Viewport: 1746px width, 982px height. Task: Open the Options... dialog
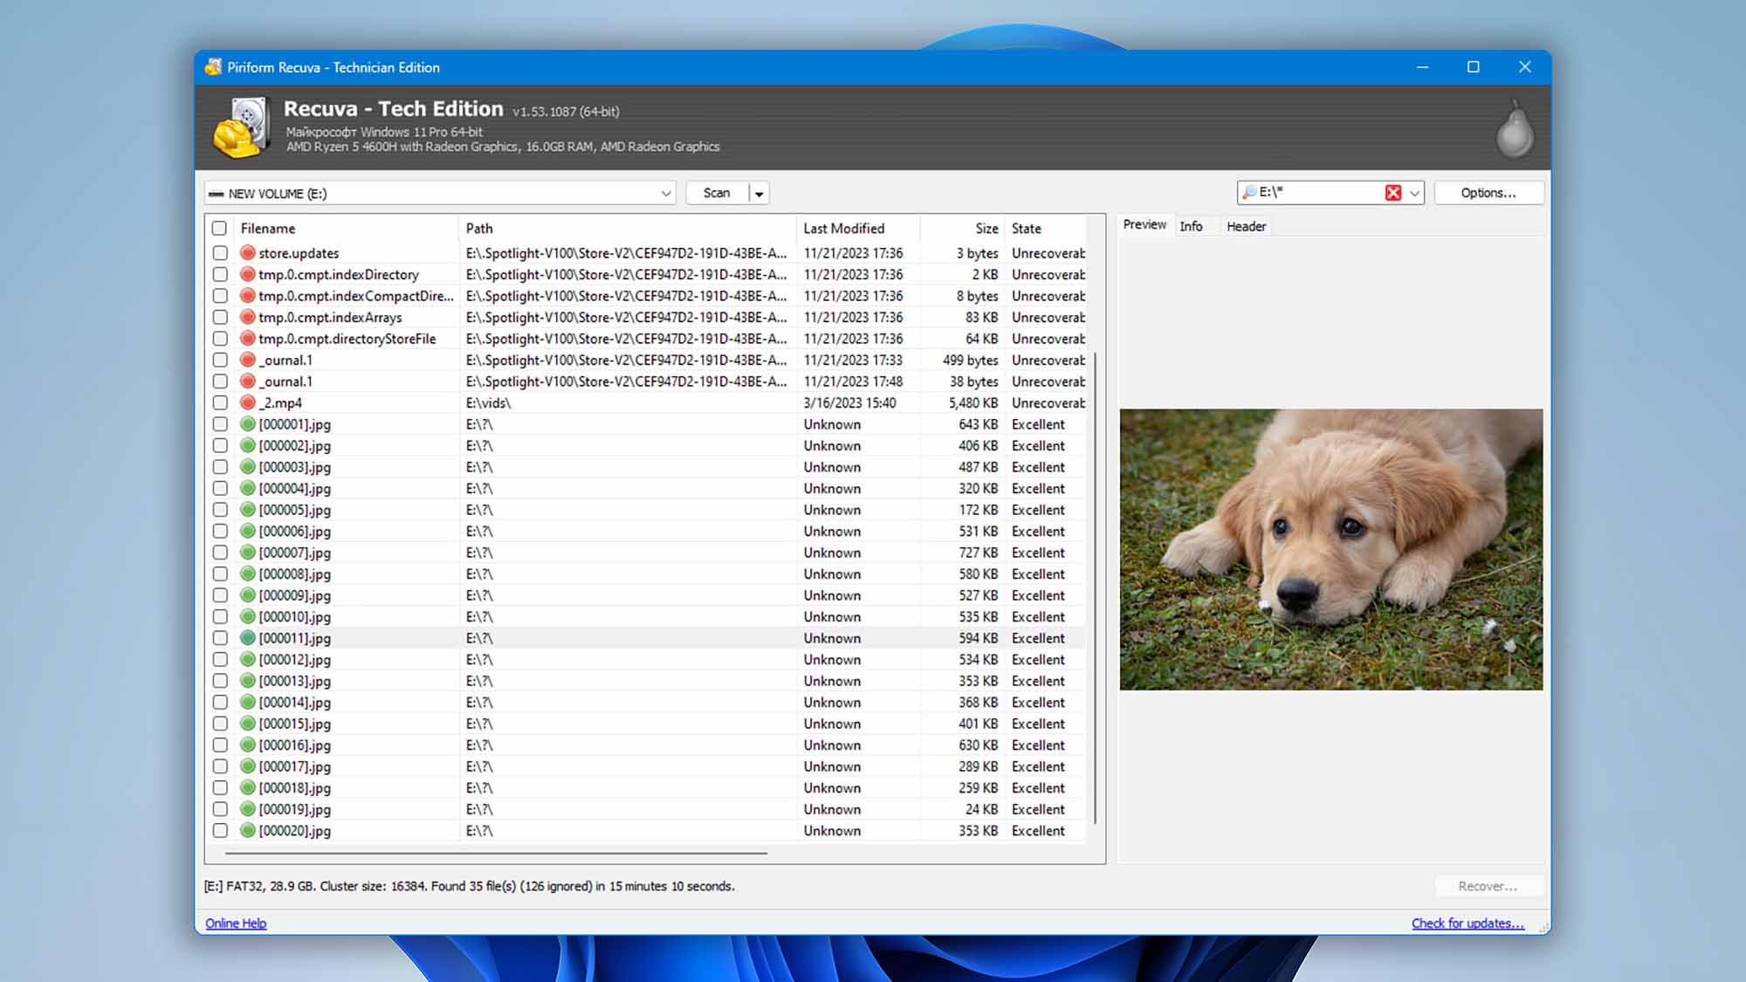tap(1488, 193)
